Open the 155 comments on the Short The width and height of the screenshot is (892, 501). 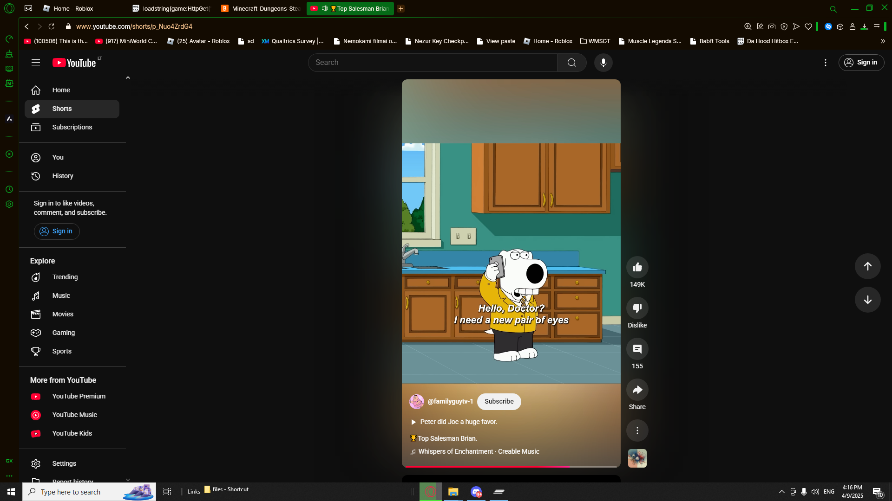[637, 349]
